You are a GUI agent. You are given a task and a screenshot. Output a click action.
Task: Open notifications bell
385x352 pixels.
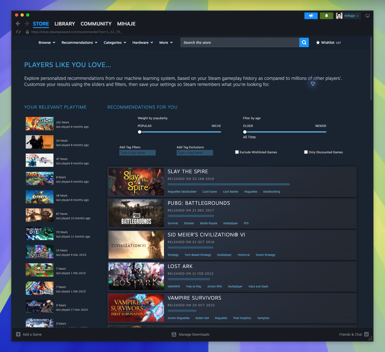point(327,16)
